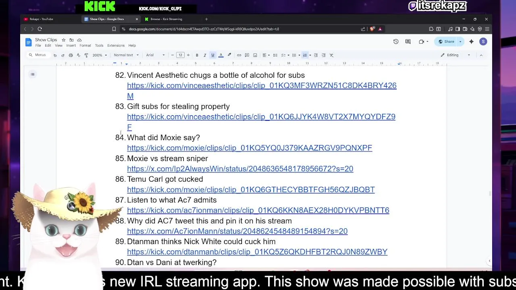Open the Edit menu
The width and height of the screenshot is (516, 290).
click(x=48, y=46)
